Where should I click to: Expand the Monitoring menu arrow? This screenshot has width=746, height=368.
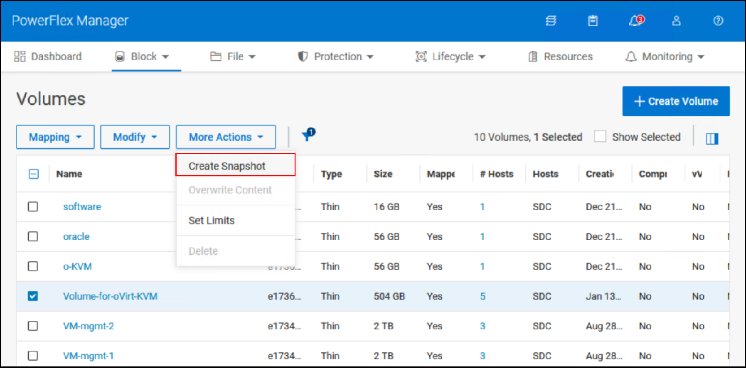[701, 57]
